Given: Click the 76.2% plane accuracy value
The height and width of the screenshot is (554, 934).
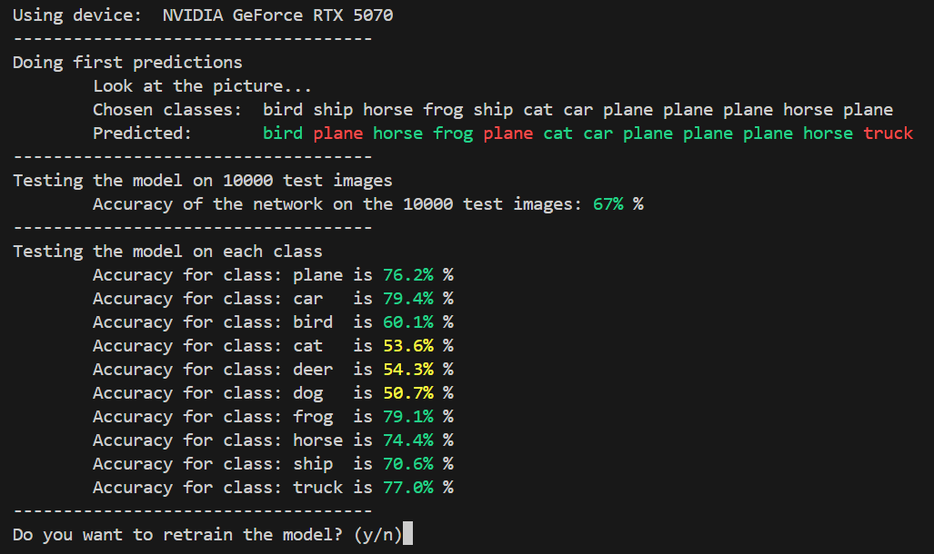Looking at the screenshot, I should pyautogui.click(x=408, y=275).
